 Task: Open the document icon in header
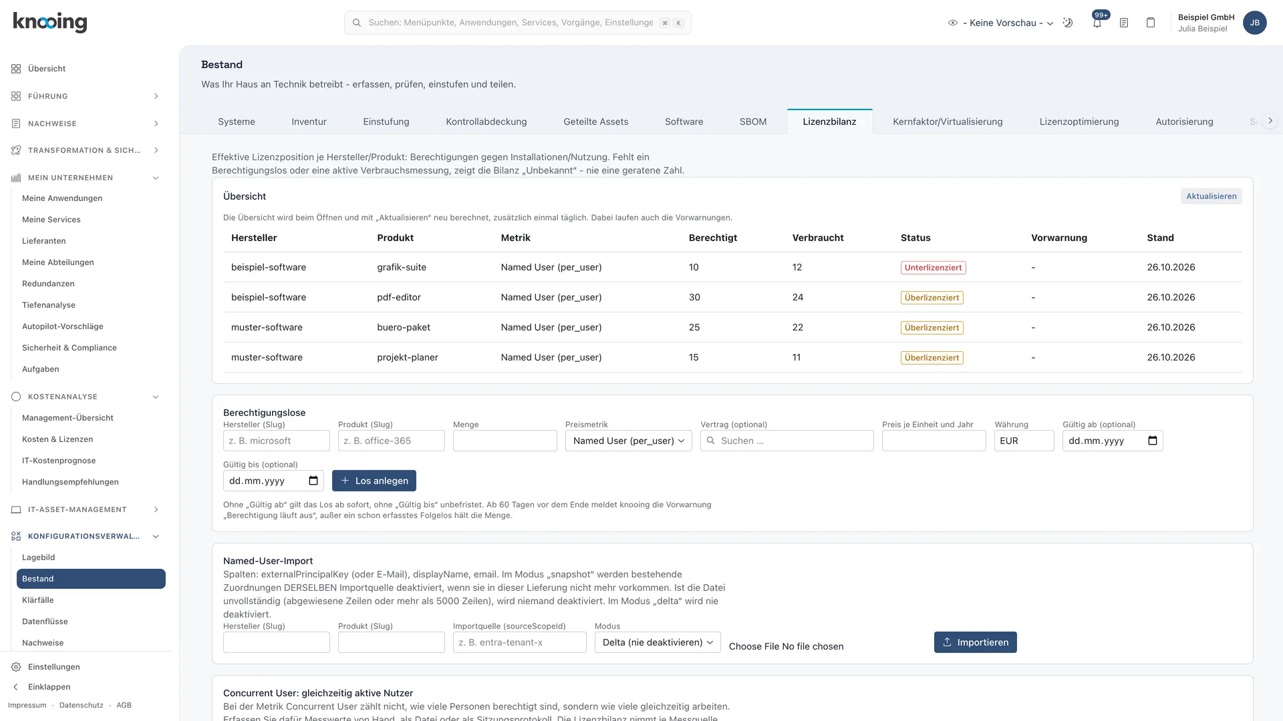tap(1124, 23)
